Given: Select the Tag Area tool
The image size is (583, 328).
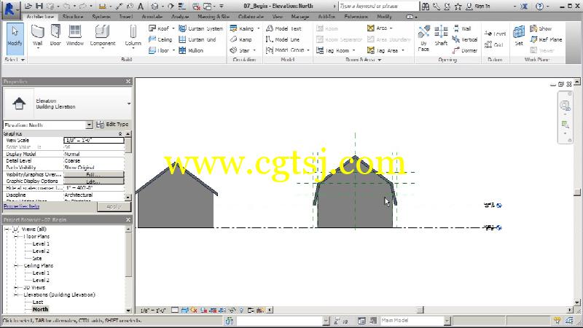Looking at the screenshot, I should (383, 50).
